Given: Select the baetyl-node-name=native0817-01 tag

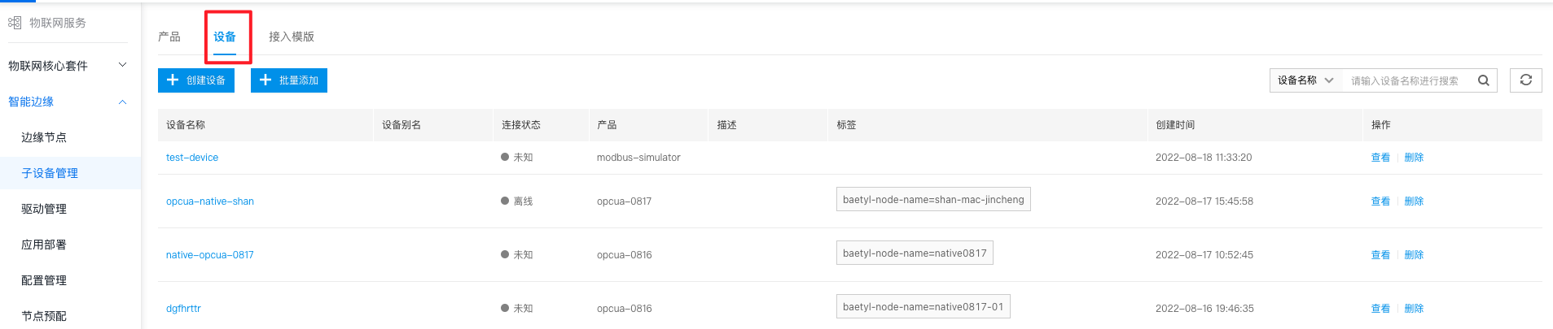Looking at the screenshot, I should click(x=923, y=307).
